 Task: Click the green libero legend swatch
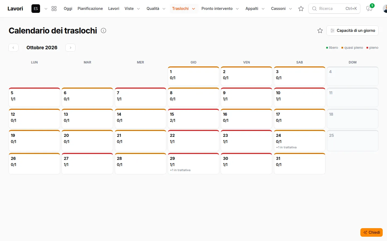point(327,48)
